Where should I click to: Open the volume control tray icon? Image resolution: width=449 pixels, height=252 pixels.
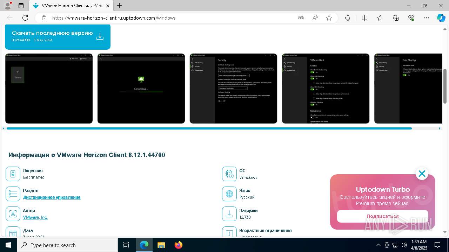404,245
